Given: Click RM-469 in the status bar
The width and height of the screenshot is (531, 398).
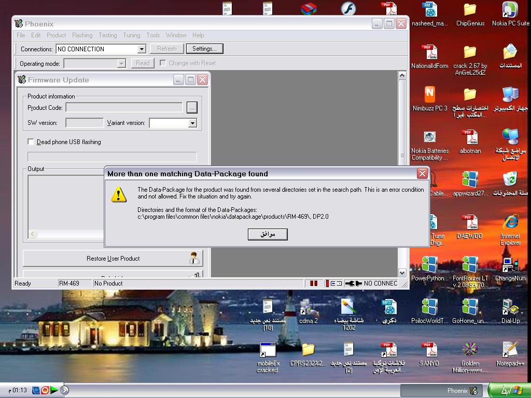Looking at the screenshot, I should pos(69,283).
